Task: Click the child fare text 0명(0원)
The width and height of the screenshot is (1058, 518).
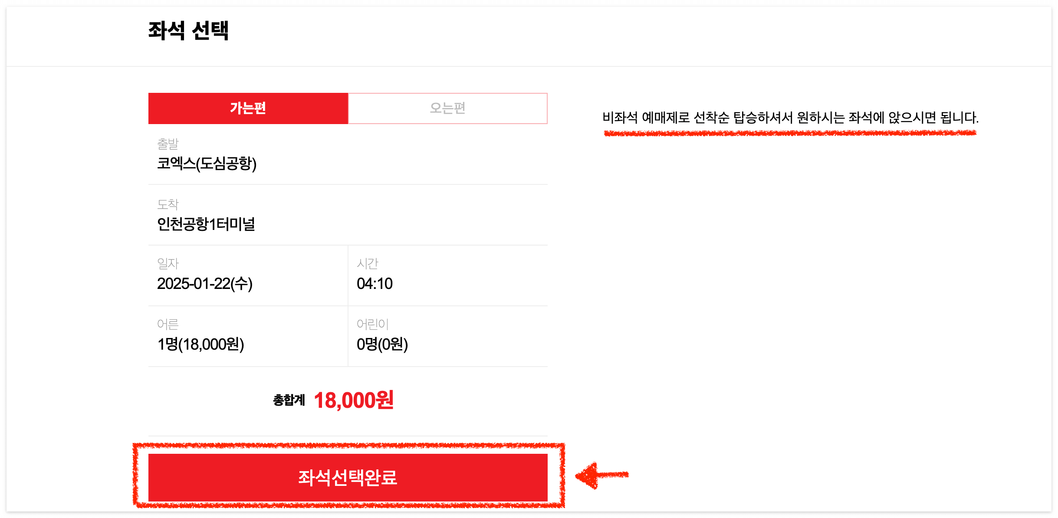Action: 382,345
